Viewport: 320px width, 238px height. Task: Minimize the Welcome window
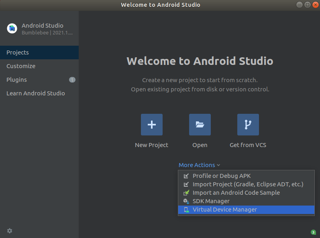pyautogui.click(x=300, y=5)
